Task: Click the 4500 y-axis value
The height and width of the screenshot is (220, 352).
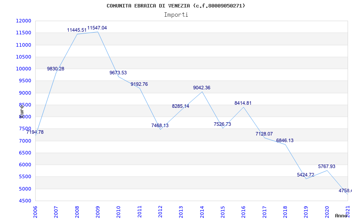Action: point(25,201)
